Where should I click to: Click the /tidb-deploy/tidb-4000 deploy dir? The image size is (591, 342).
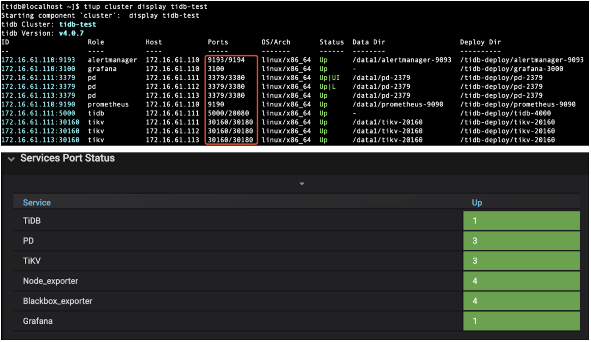(x=506, y=113)
